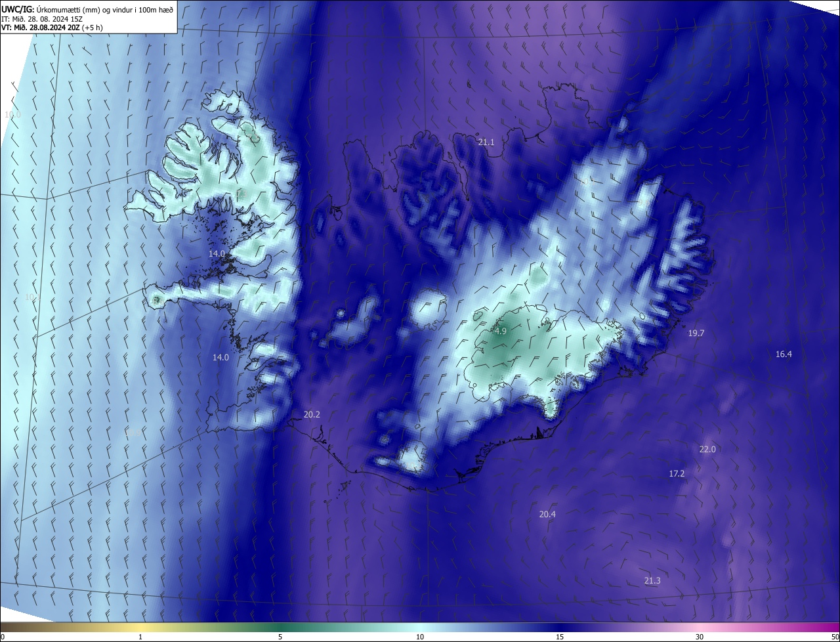
Task: Click the 20.4 value label
Action: pyautogui.click(x=547, y=515)
